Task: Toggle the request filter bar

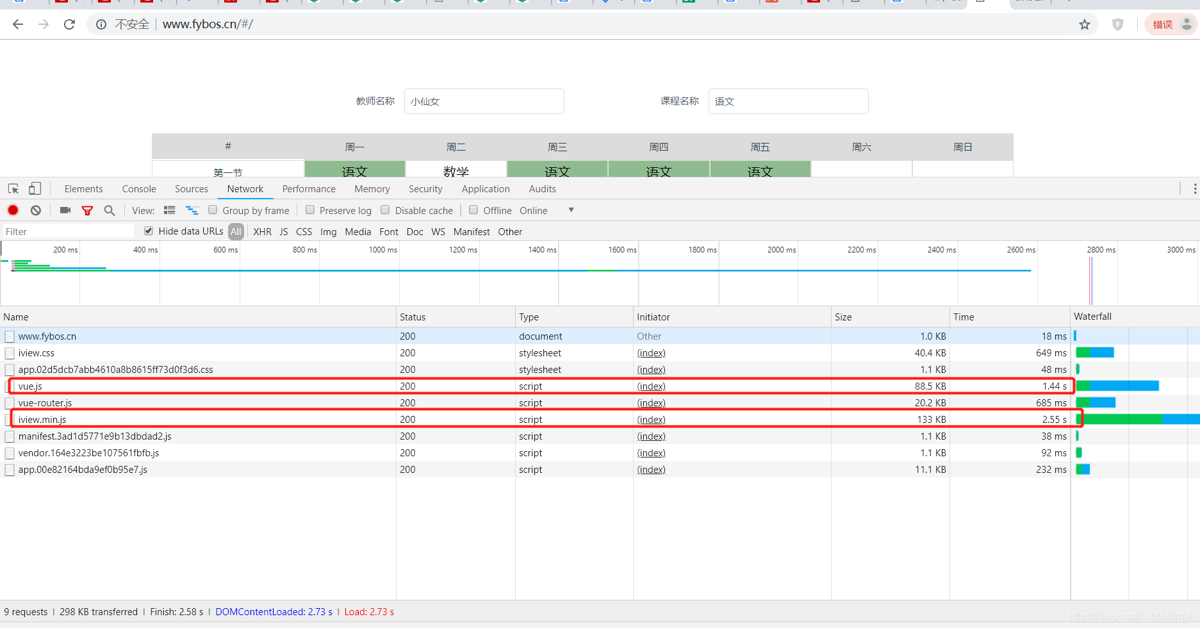Action: [87, 210]
